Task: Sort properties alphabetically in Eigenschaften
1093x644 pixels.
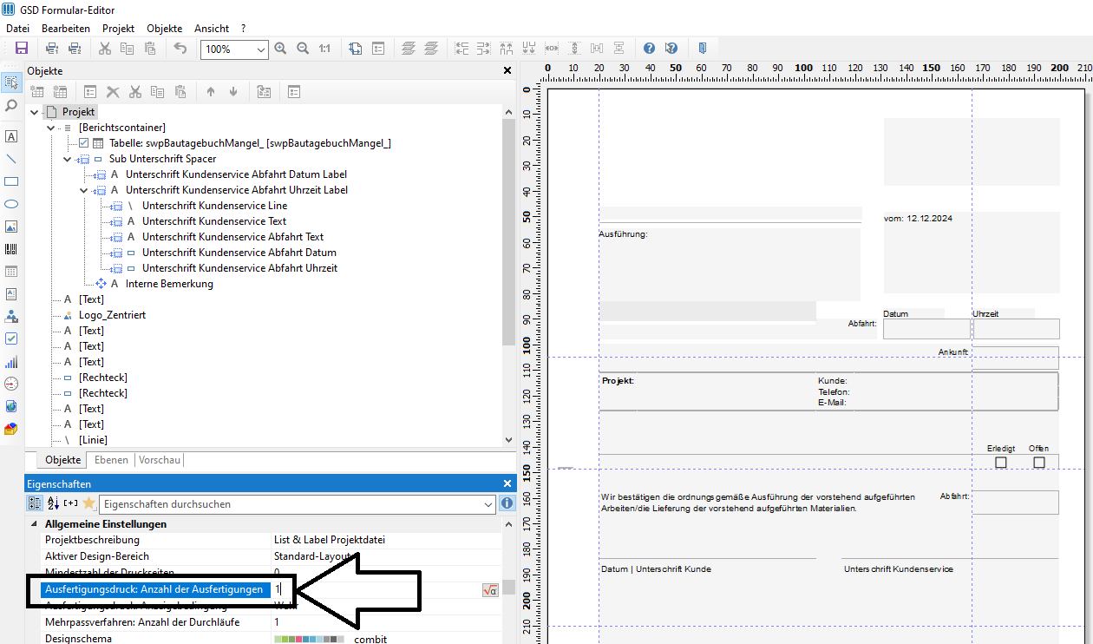Action: tap(53, 503)
